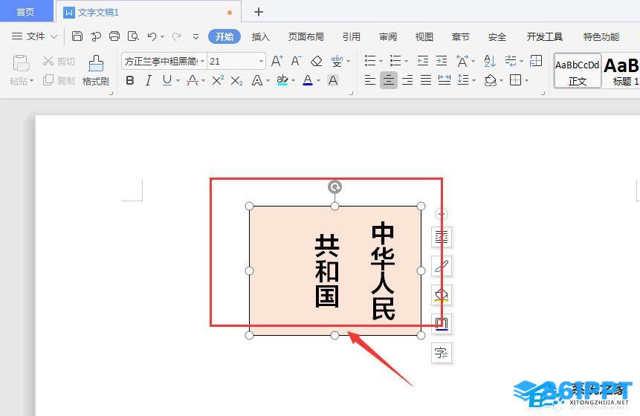This screenshot has height=416, width=640.
Task: Open the 文件 menu
Action: tap(34, 36)
